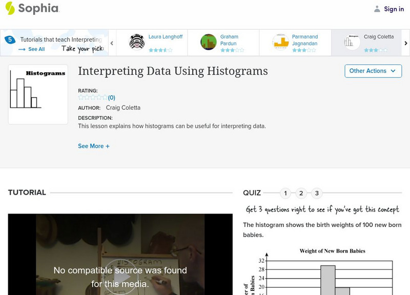This screenshot has width=410, height=295.
Task: Open Laura Langhoff's tutorial avatar
Action: click(x=137, y=42)
